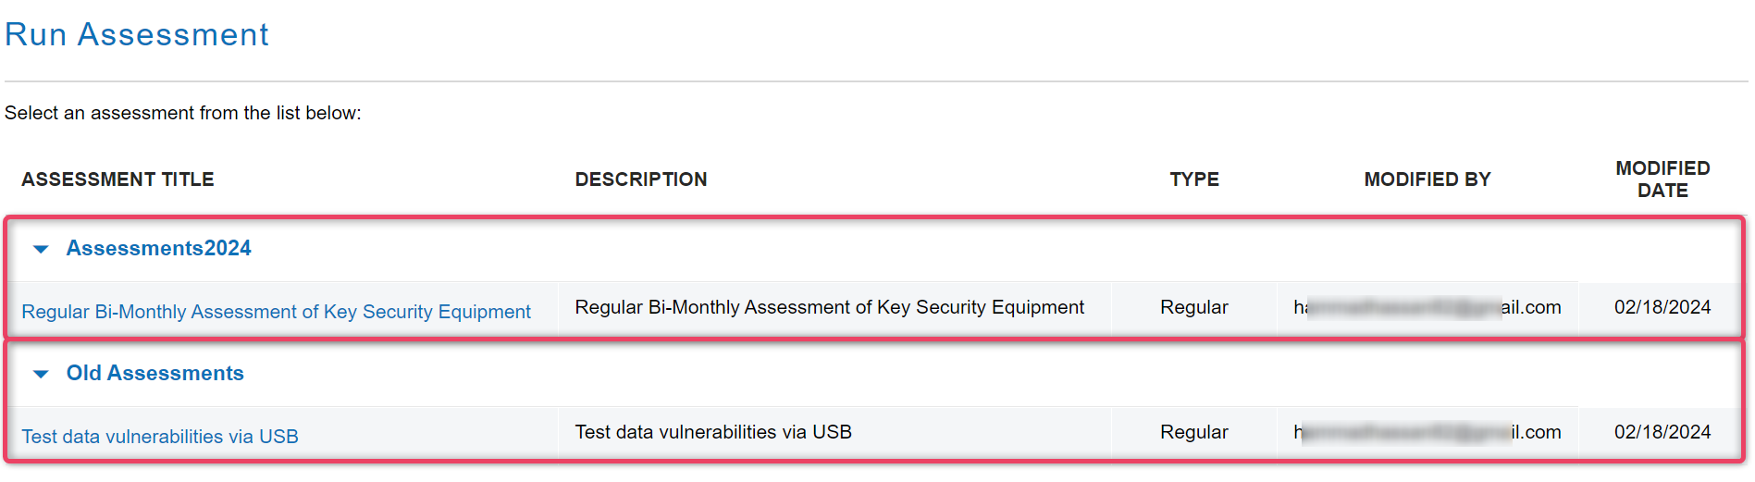Sort by the Assessment Title column header
The width and height of the screenshot is (1755, 482).
pos(117,179)
